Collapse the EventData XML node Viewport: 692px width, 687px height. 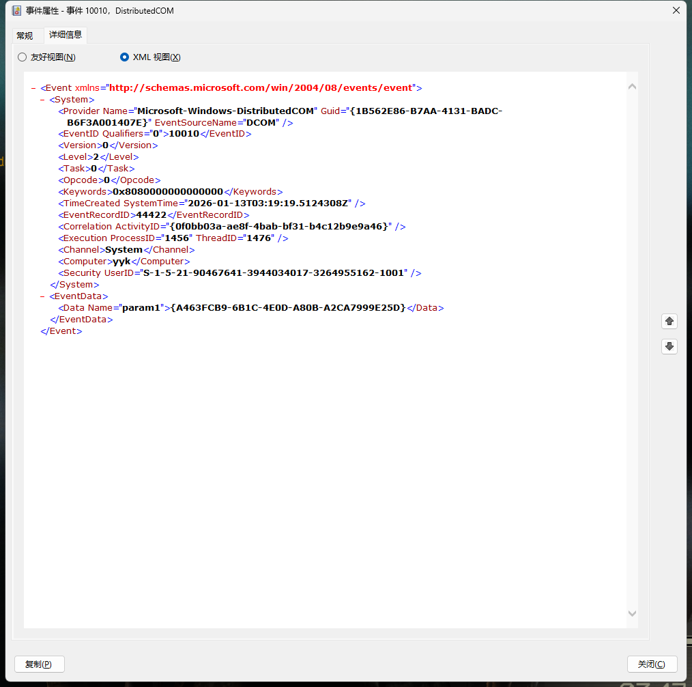click(x=42, y=296)
